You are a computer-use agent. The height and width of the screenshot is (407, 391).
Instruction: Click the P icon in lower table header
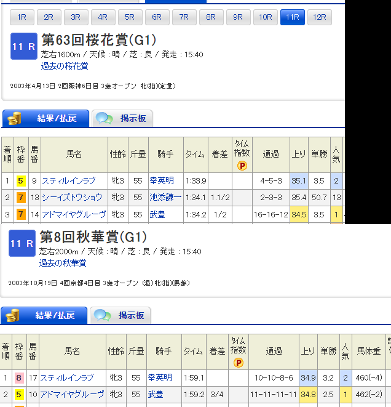point(238,363)
